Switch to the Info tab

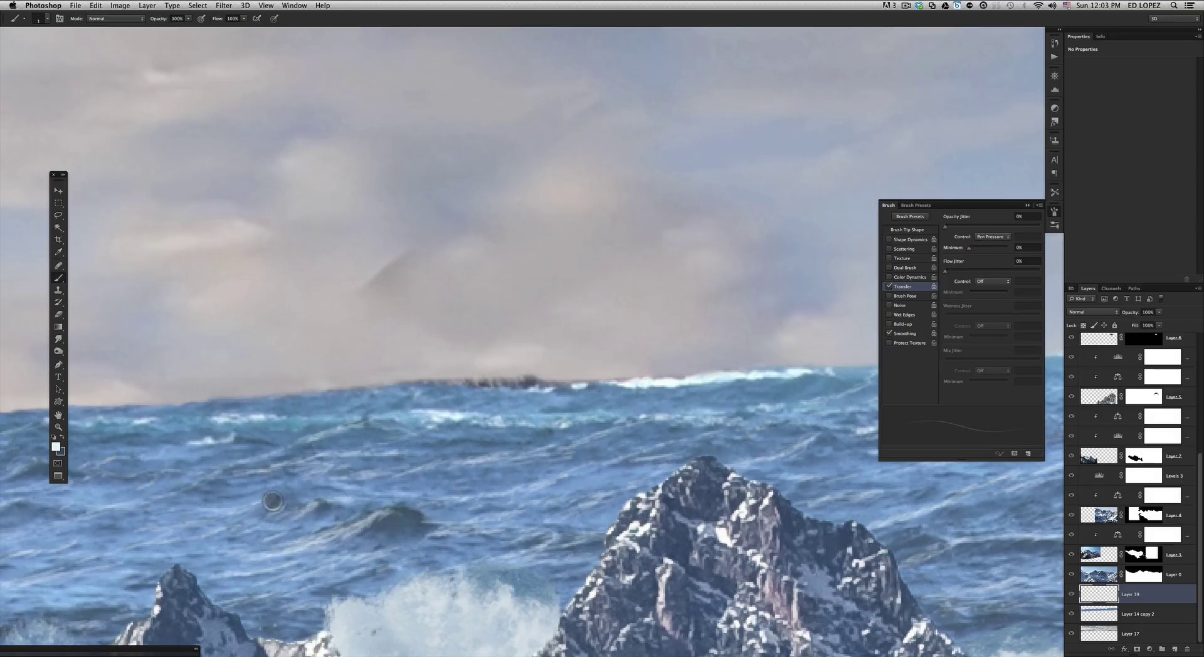pos(1101,36)
